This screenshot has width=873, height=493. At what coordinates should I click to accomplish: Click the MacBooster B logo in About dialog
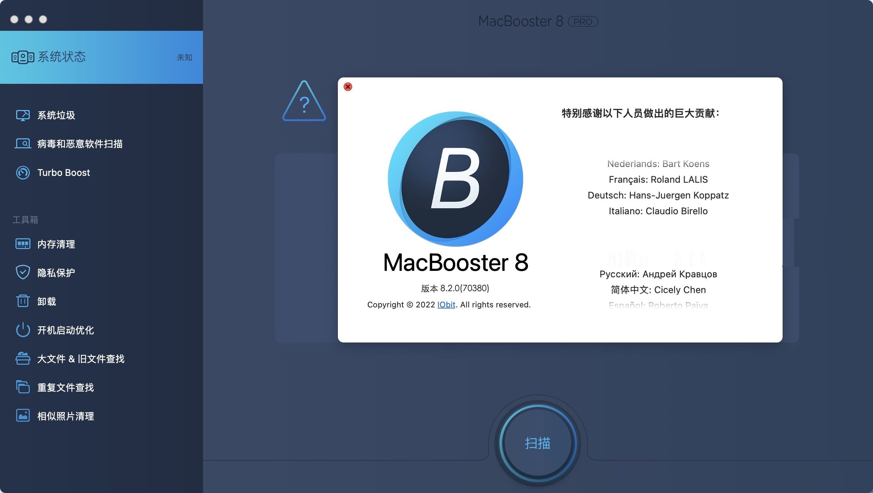(x=456, y=179)
